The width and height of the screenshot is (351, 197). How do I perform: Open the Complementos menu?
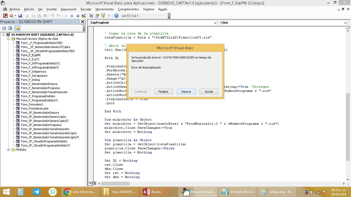pos(128,9)
